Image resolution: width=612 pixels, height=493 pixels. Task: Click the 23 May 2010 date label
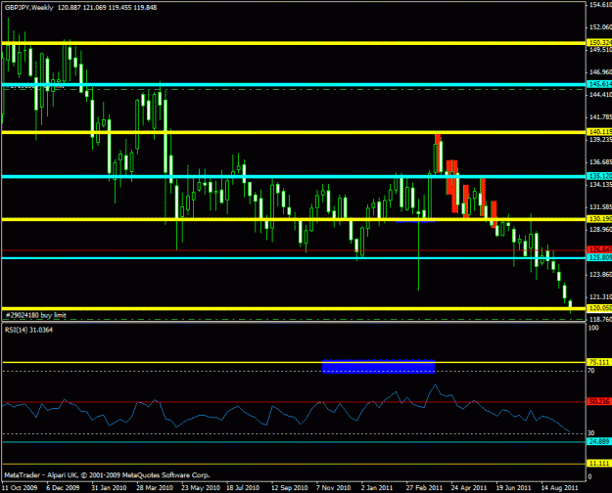[201, 487]
